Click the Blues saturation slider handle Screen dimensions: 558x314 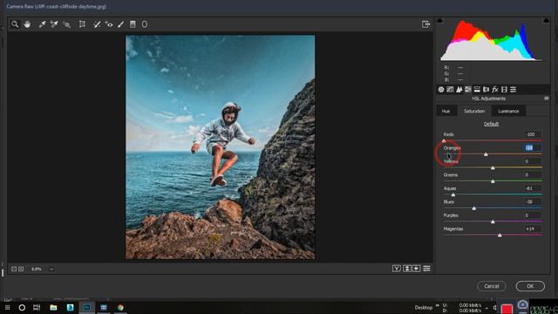click(x=474, y=208)
